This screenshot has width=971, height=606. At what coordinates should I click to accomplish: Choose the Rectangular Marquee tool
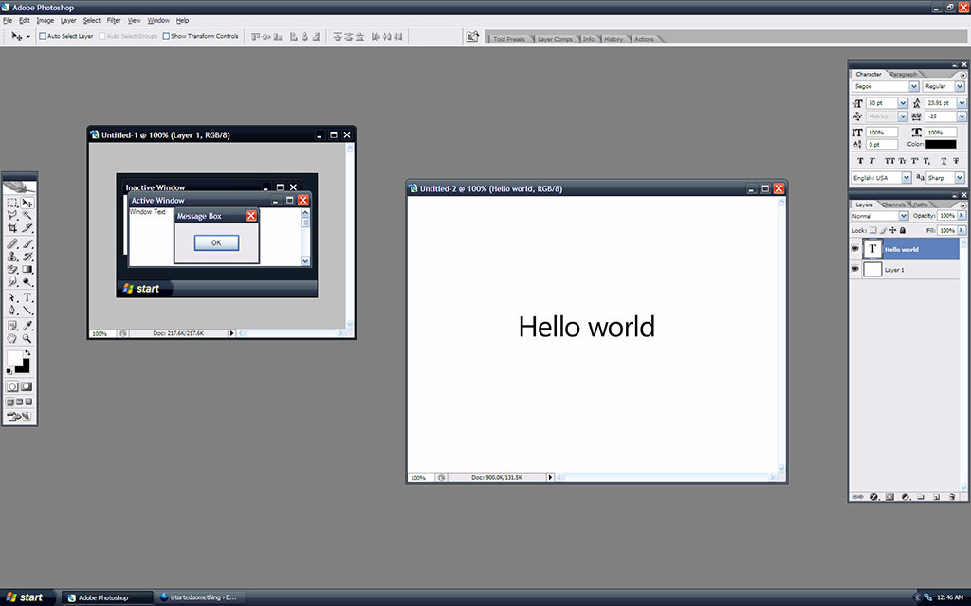click(x=12, y=203)
